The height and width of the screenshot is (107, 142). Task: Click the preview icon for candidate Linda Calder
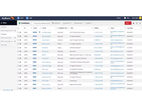pos(20,81)
